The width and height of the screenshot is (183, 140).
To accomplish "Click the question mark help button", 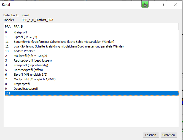I will (x=163, y=4).
